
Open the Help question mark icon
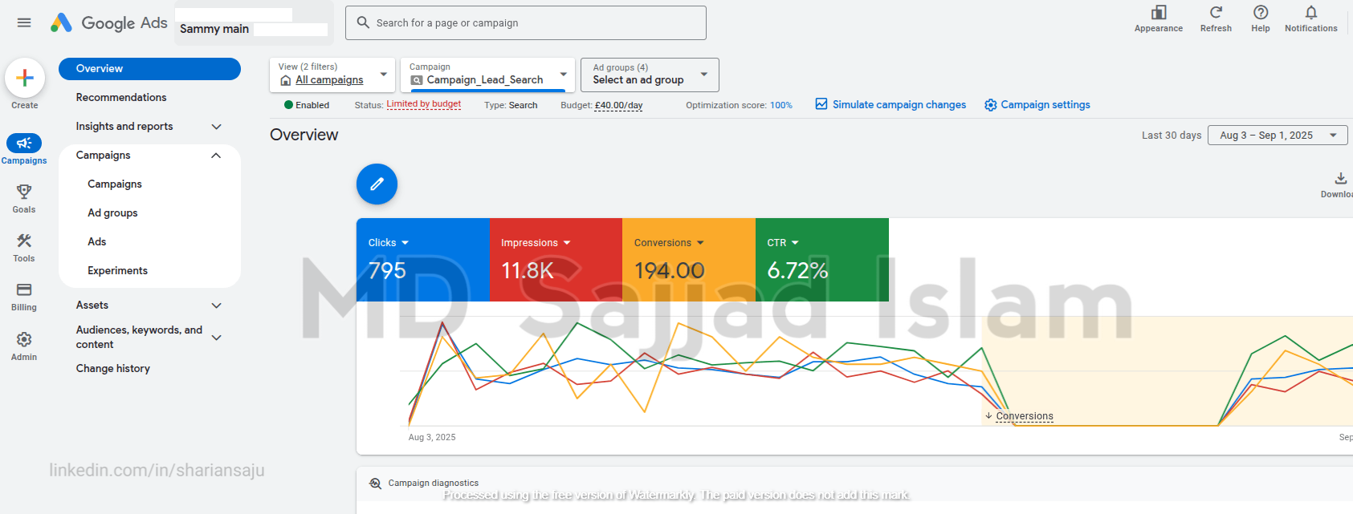point(1261,12)
